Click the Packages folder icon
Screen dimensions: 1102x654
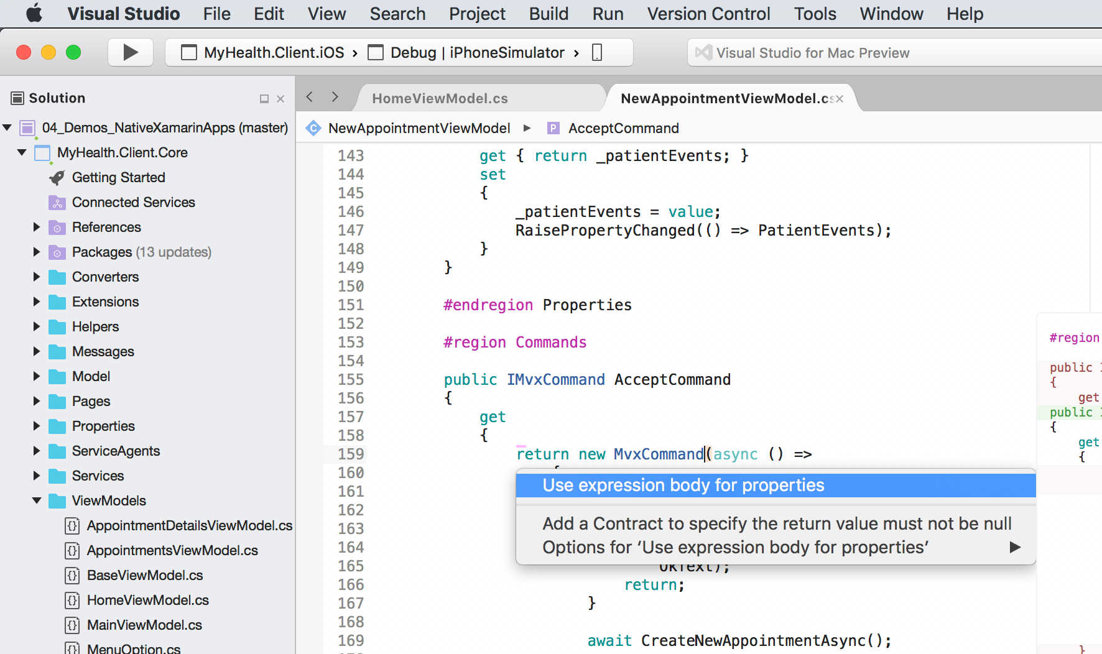pos(57,252)
